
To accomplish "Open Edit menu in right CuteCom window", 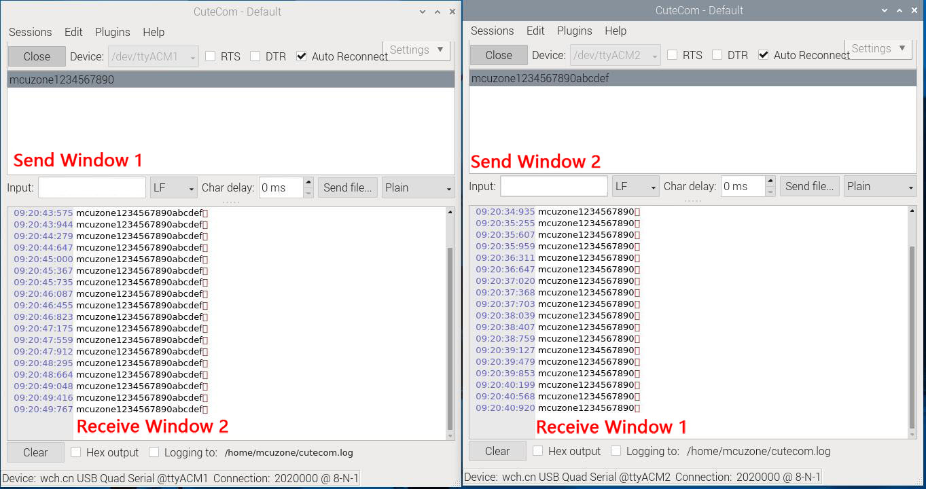I will [535, 31].
